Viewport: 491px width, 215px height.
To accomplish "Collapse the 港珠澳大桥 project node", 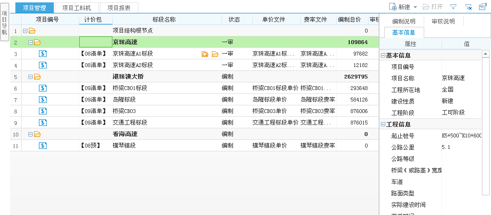I will pyautogui.click(x=31, y=77).
